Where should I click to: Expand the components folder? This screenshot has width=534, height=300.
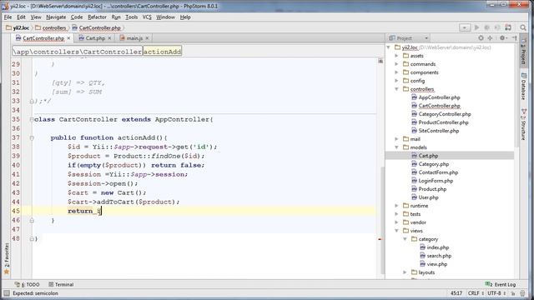396,72
